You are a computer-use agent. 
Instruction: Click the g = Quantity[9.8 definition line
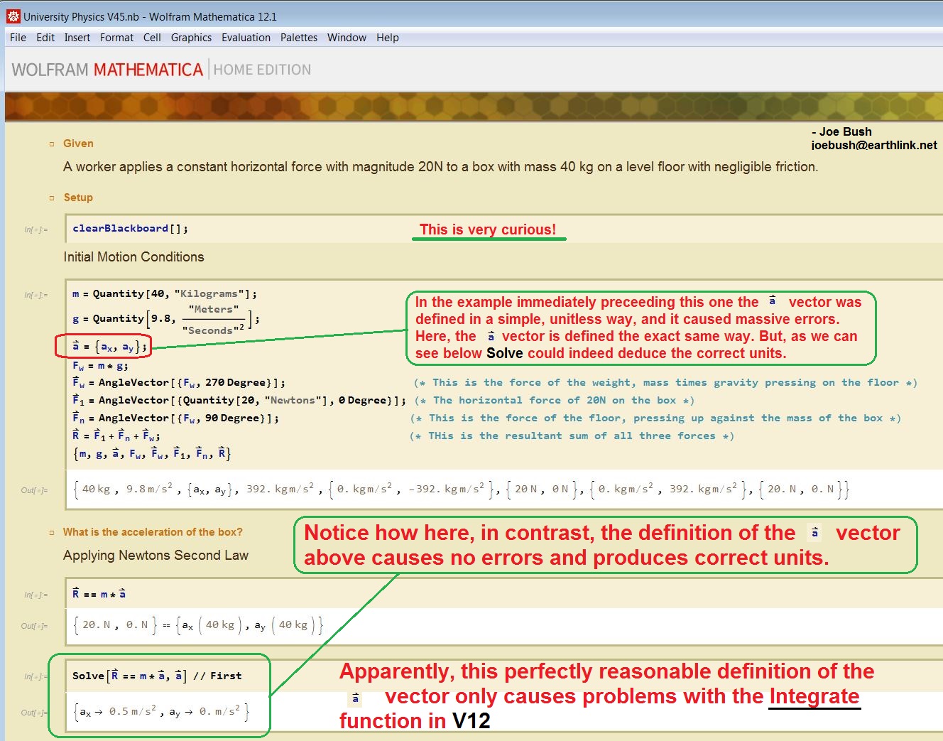click(x=165, y=319)
